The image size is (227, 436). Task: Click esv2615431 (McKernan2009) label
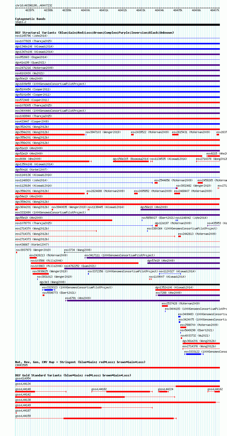(191, 132)
